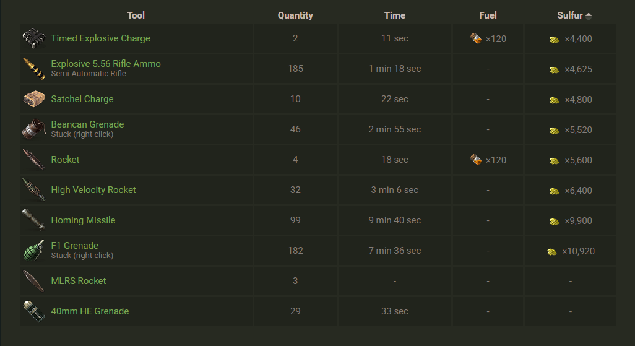635x346 pixels.
Task: Open the Homing Missile link
Action: coord(83,220)
